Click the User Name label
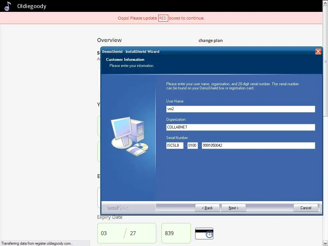The height and width of the screenshot is (246, 328). point(175,101)
